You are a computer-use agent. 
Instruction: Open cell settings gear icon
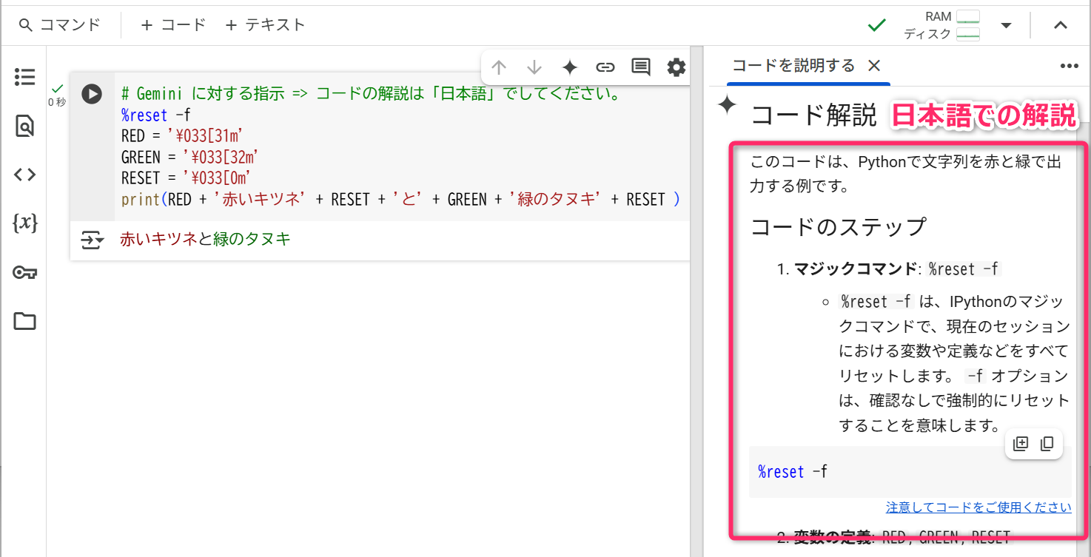click(x=677, y=68)
